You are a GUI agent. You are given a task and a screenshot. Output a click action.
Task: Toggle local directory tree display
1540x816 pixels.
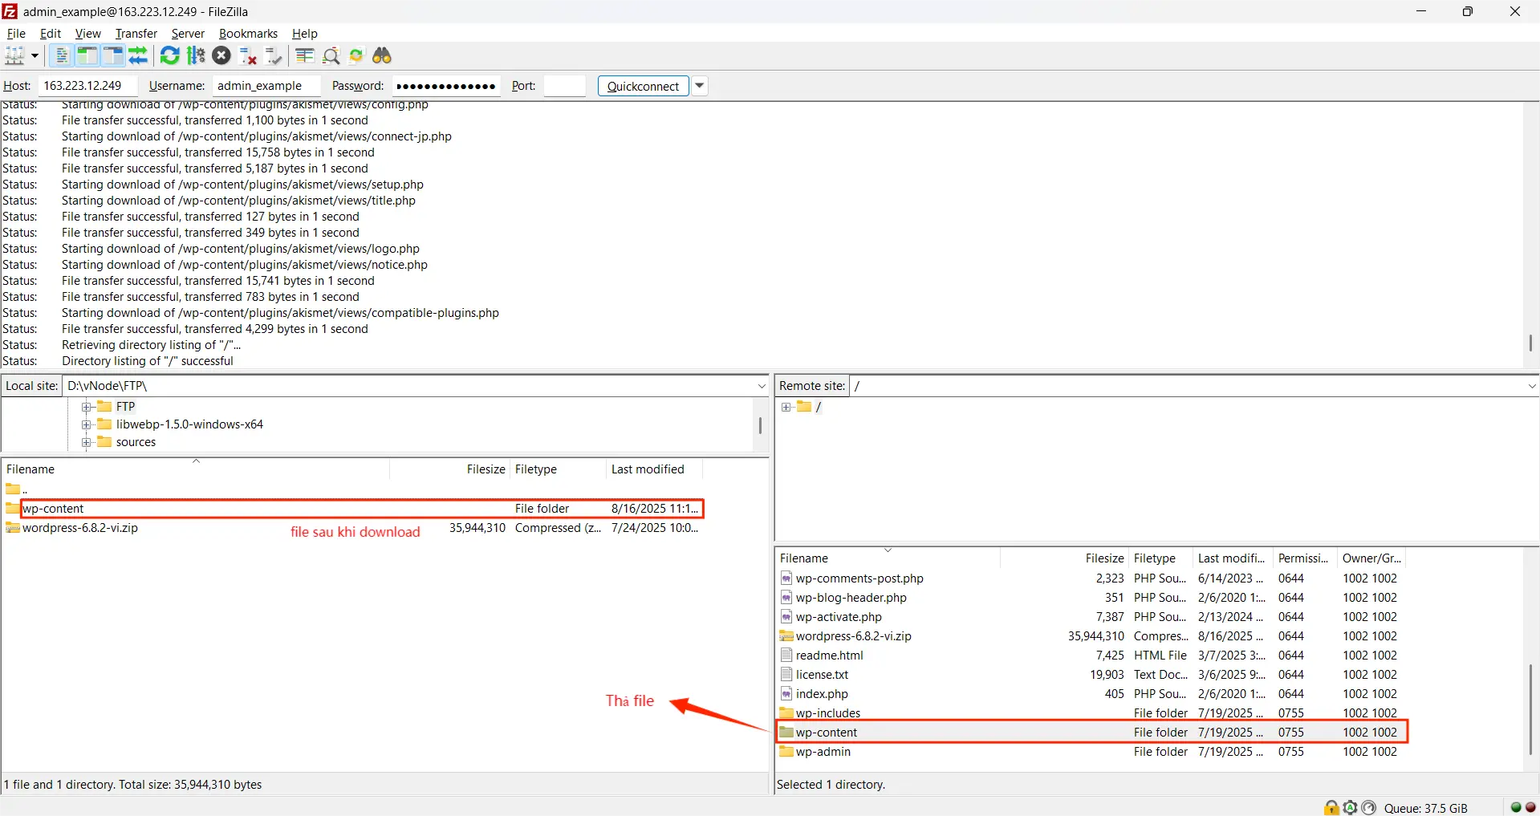point(87,55)
